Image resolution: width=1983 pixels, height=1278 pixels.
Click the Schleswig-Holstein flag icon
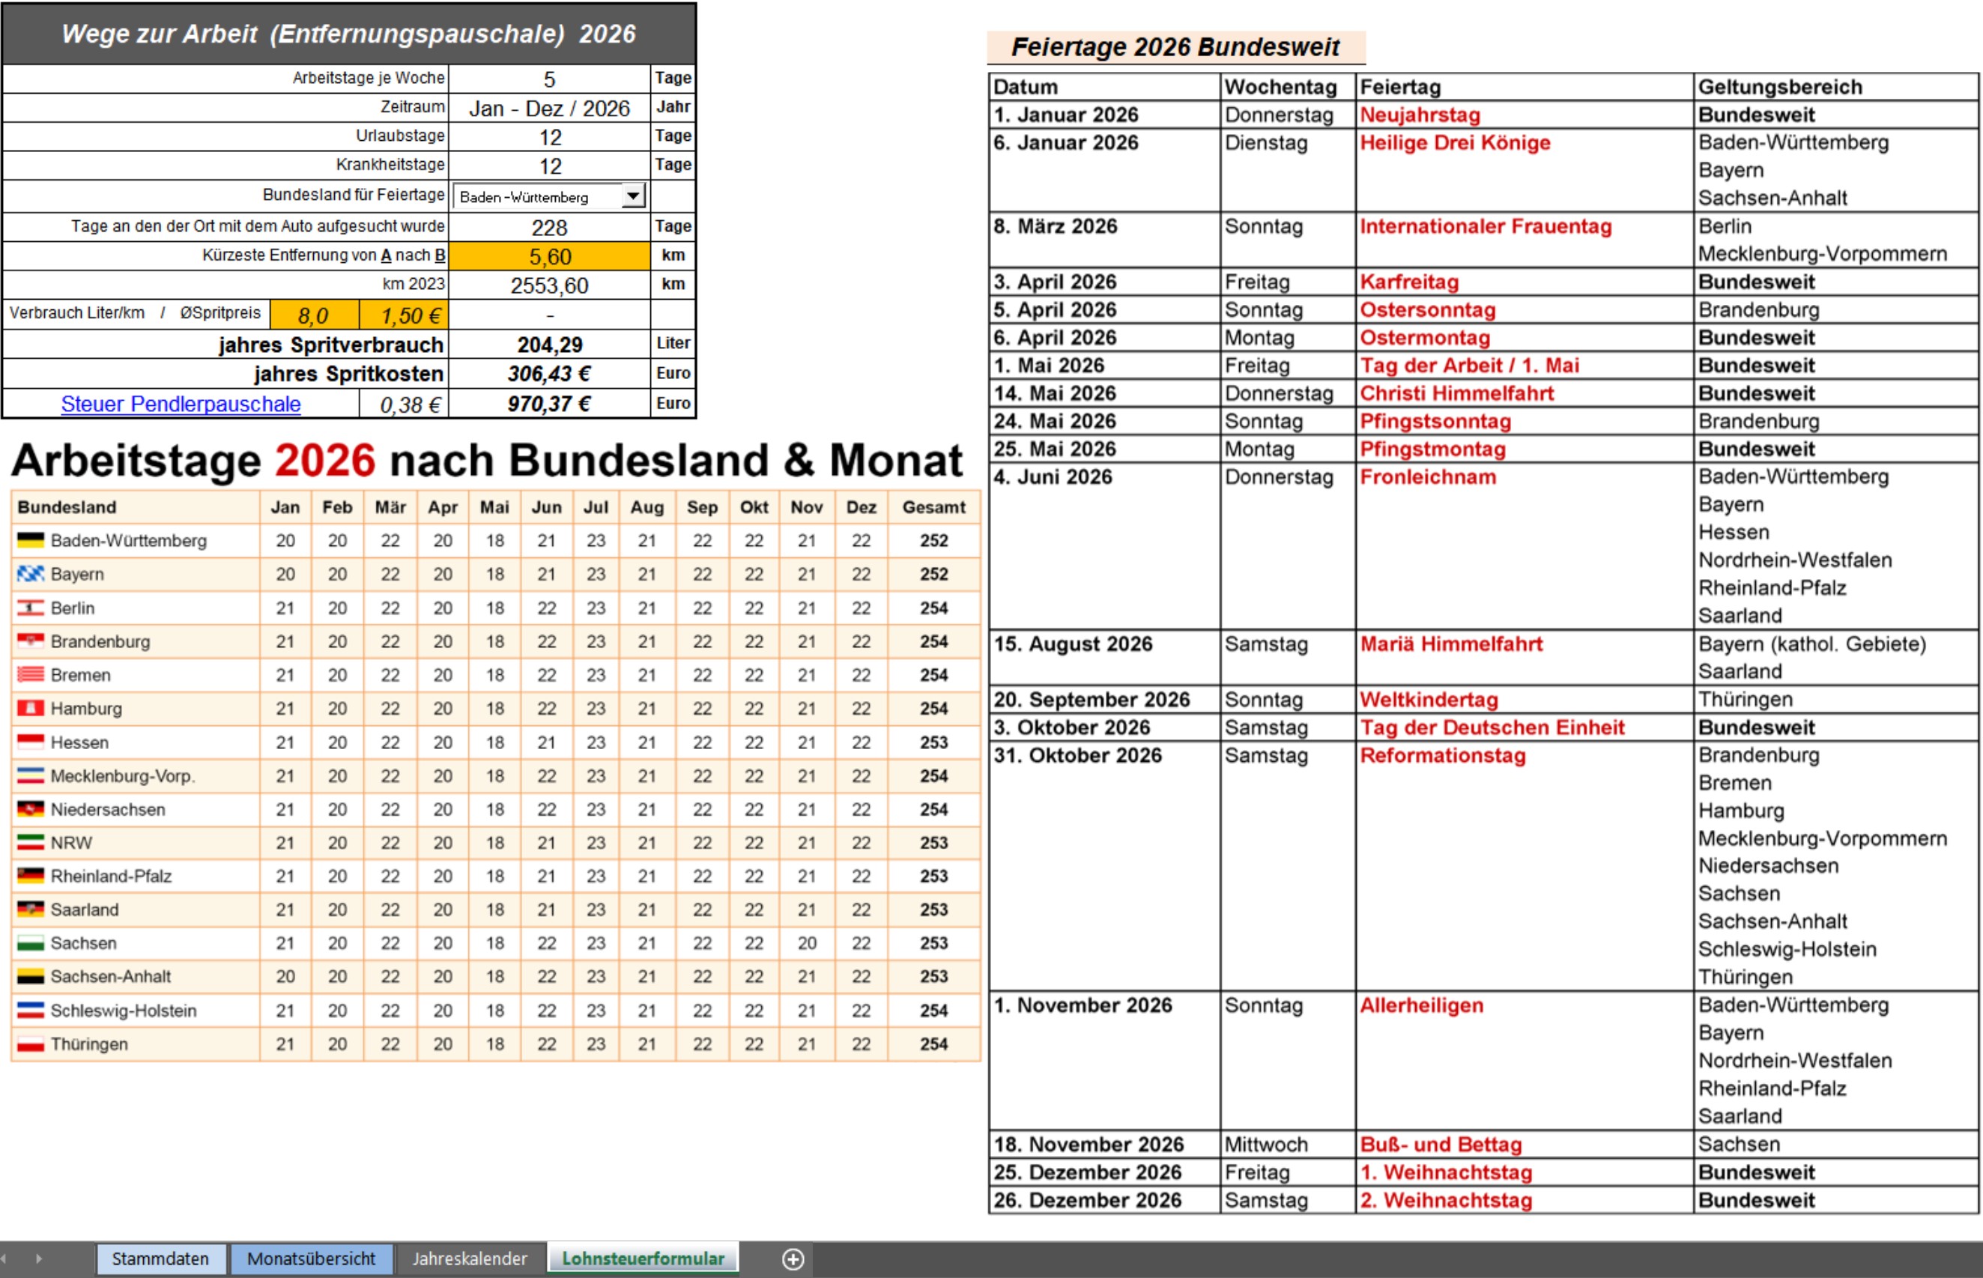pyautogui.click(x=31, y=1011)
